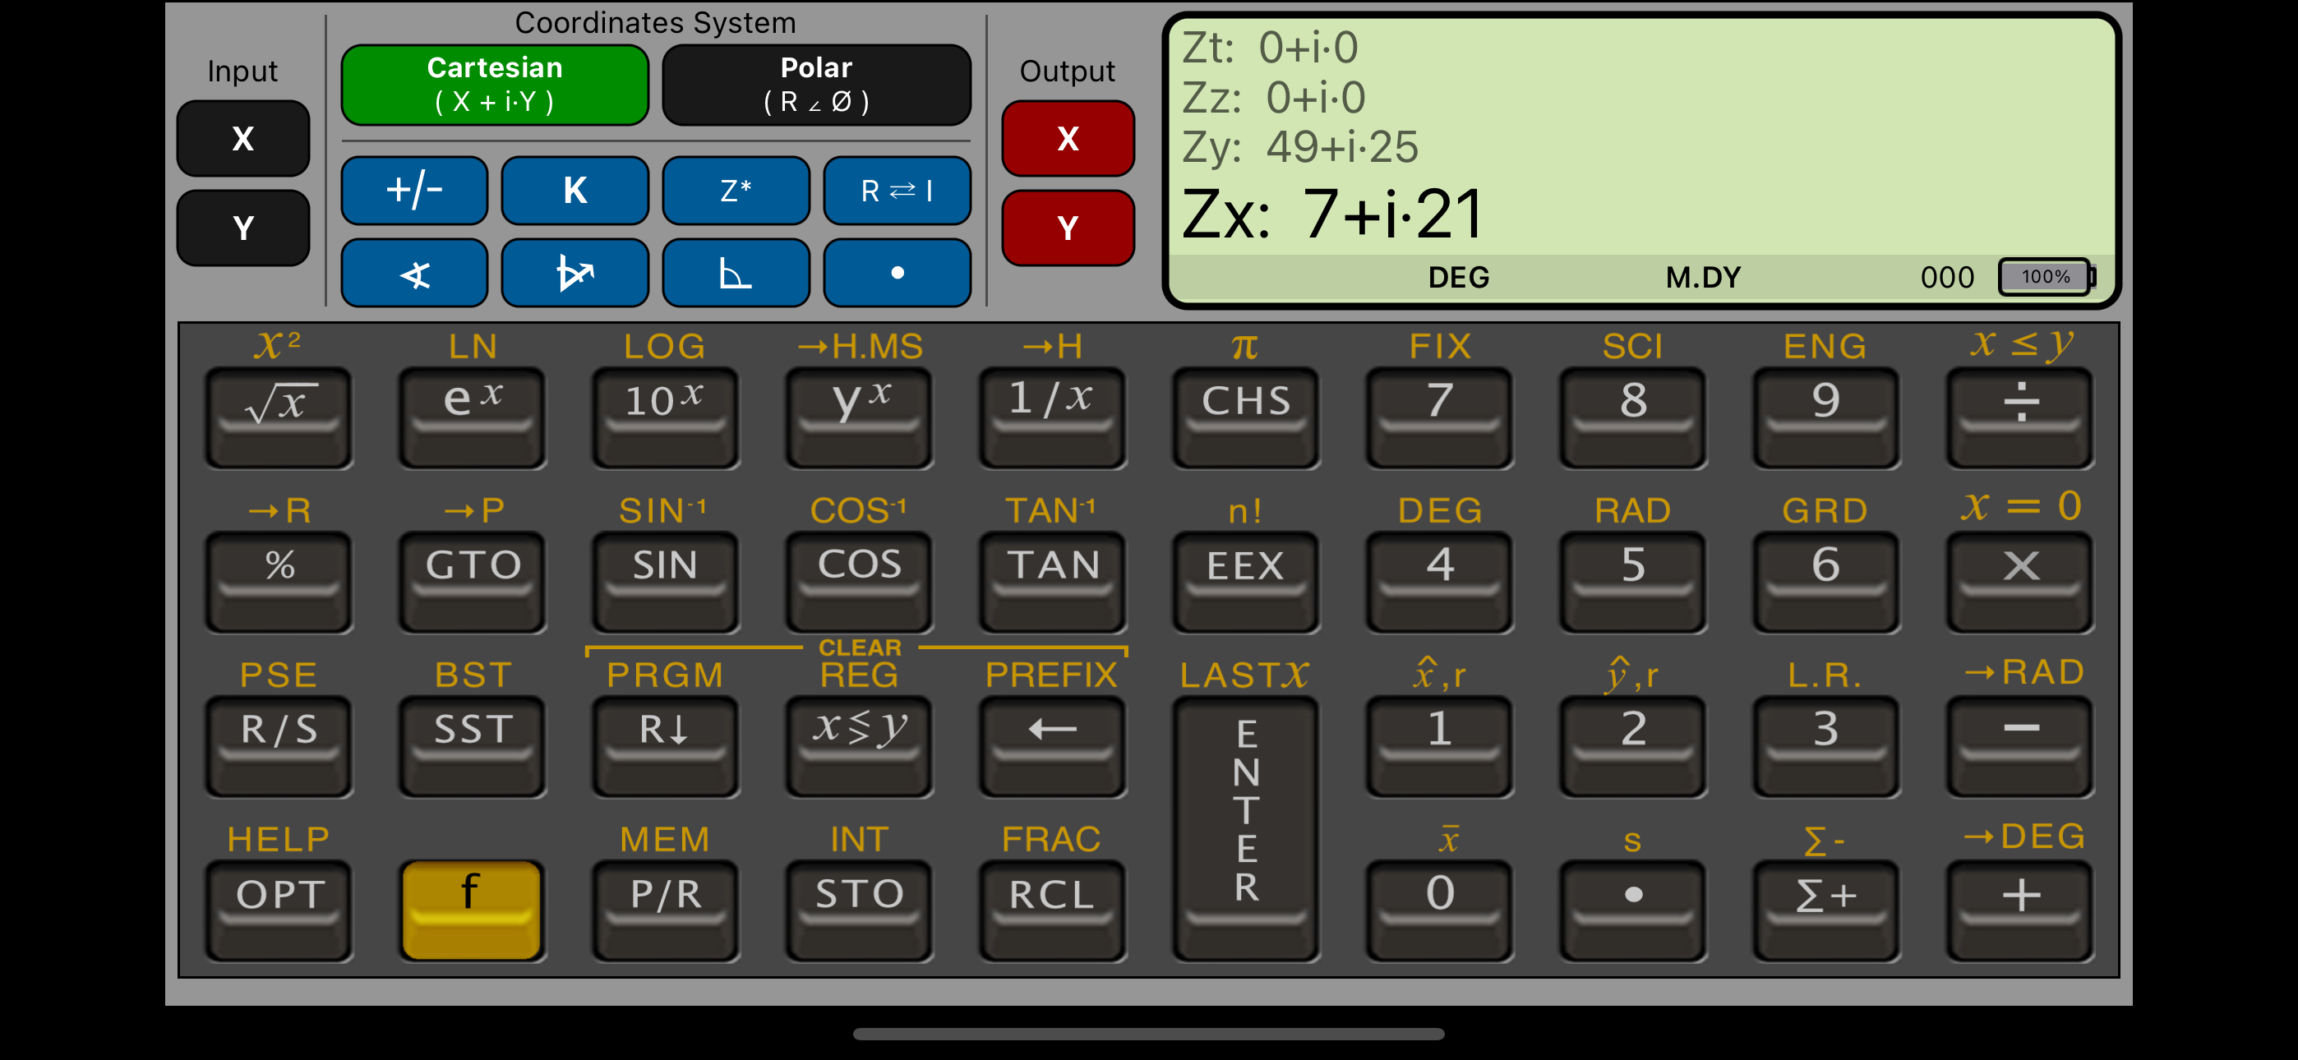
Task: Open options with the OPT key
Action: (279, 911)
